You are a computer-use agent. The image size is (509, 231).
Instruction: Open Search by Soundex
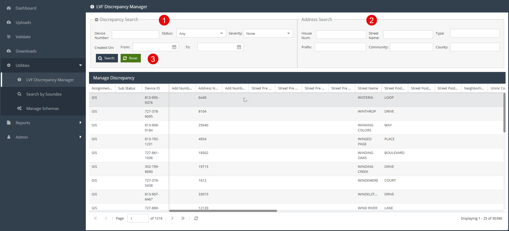coord(44,94)
